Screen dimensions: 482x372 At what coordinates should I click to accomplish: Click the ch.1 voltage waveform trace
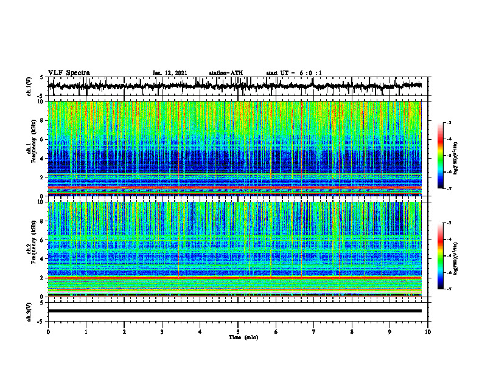(234, 86)
